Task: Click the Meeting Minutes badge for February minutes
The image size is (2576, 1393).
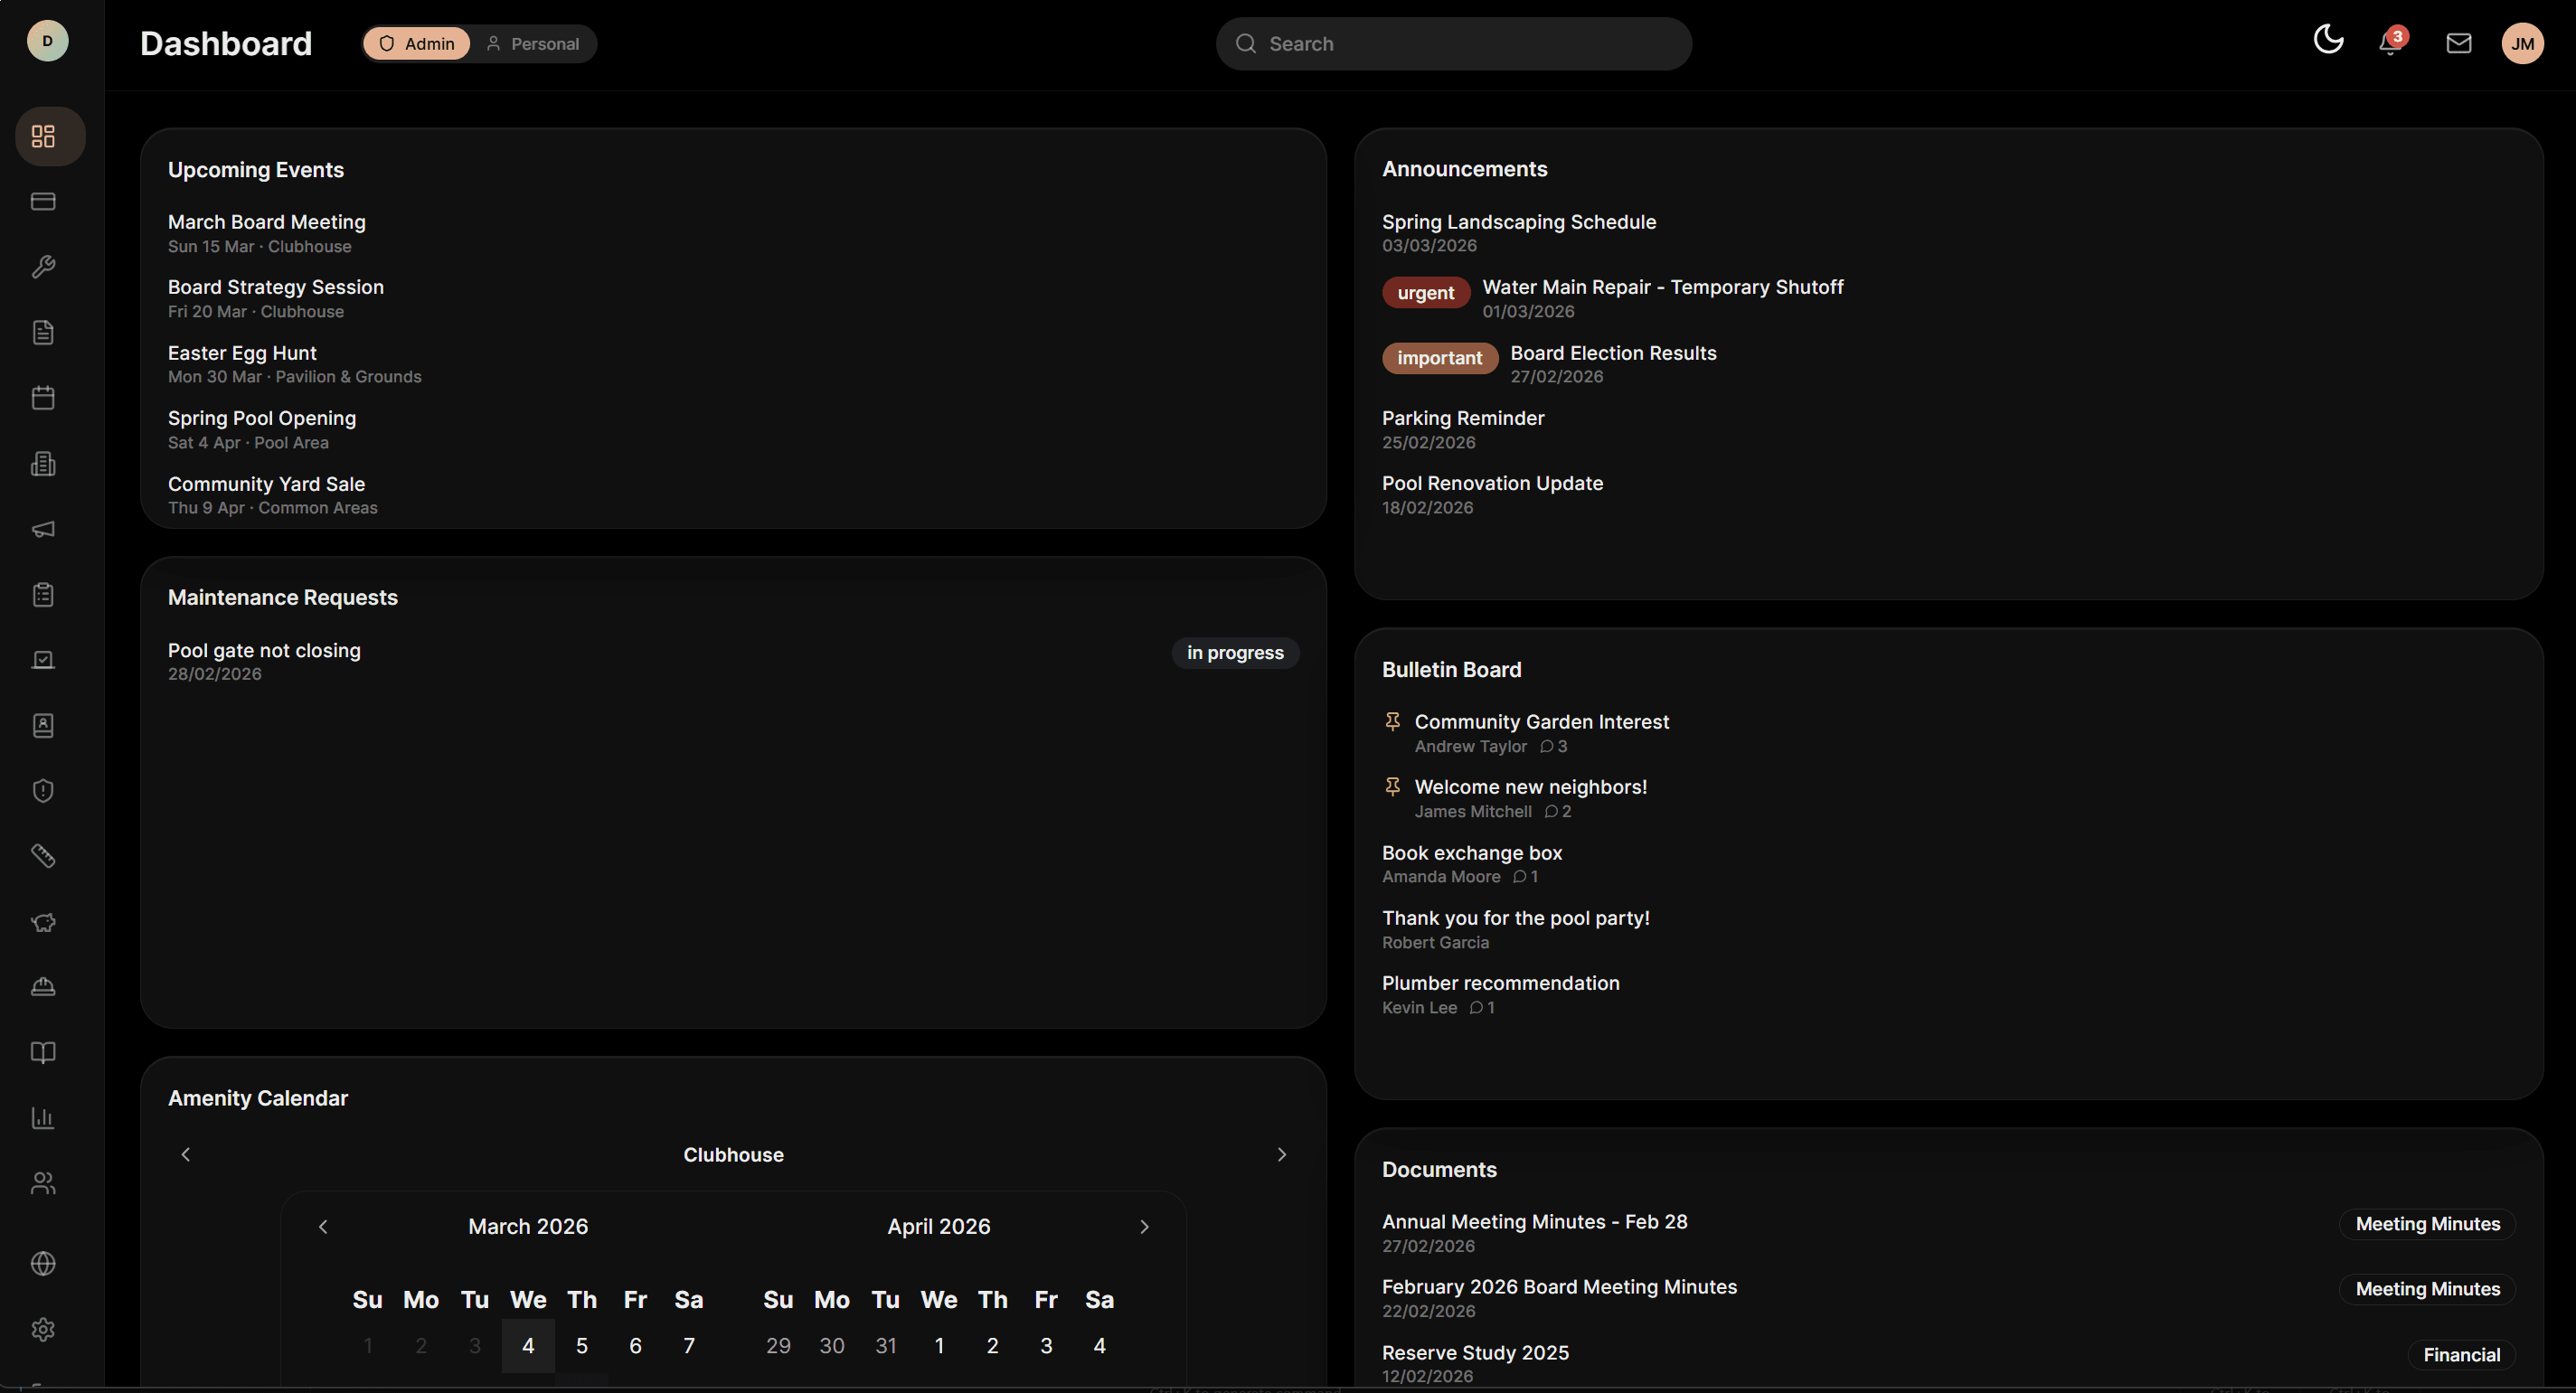Action: click(2429, 1289)
